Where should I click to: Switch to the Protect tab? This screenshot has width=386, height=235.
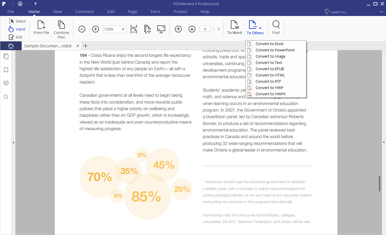point(180,12)
